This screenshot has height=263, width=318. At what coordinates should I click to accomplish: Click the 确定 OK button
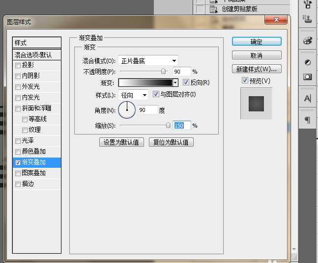click(257, 42)
